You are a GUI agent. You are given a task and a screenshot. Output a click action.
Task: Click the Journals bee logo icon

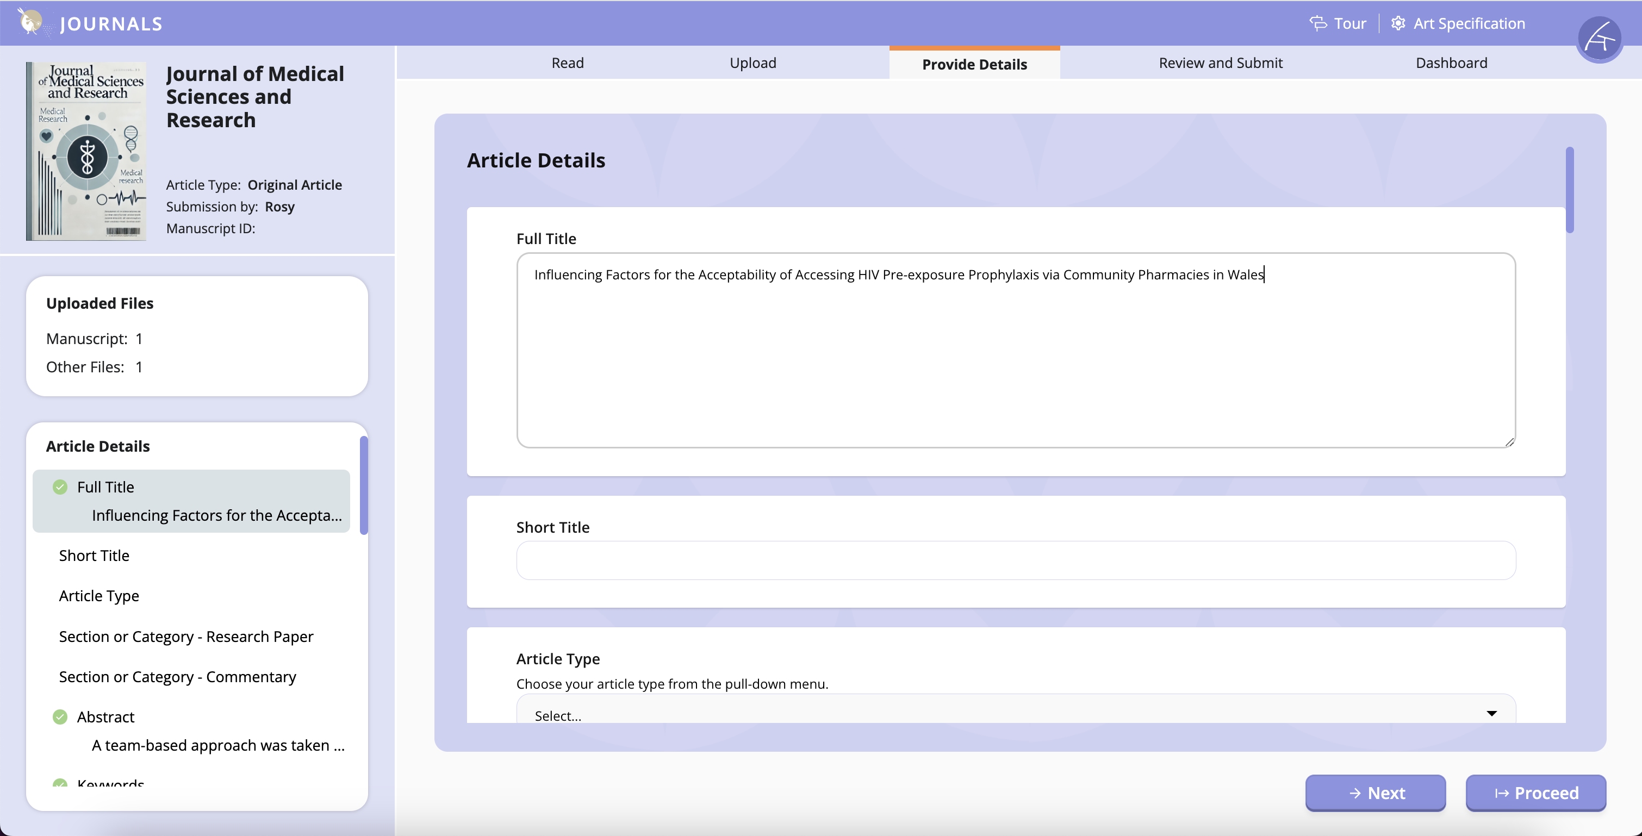[30, 22]
